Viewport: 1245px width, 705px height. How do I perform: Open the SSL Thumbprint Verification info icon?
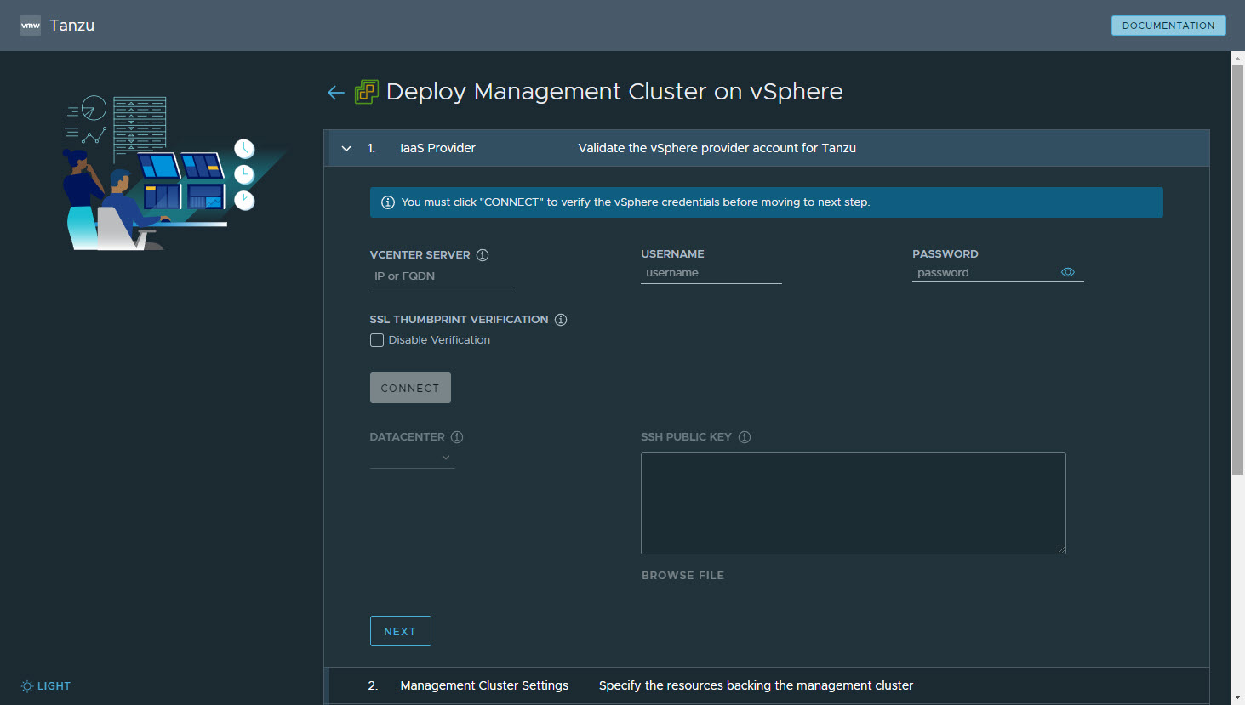click(561, 320)
